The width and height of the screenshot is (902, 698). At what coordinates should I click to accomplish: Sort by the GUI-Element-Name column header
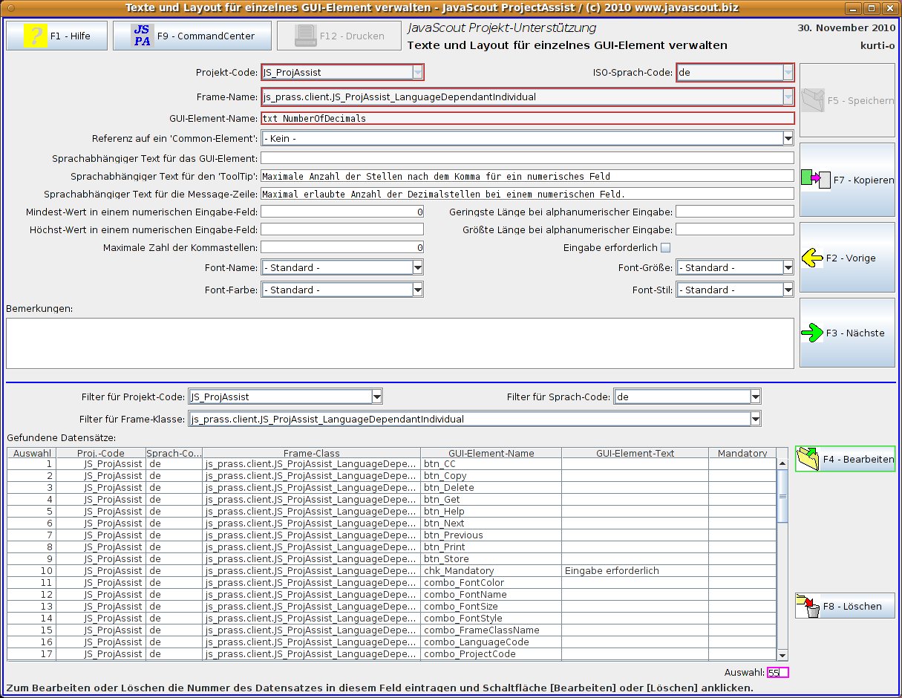(x=491, y=453)
